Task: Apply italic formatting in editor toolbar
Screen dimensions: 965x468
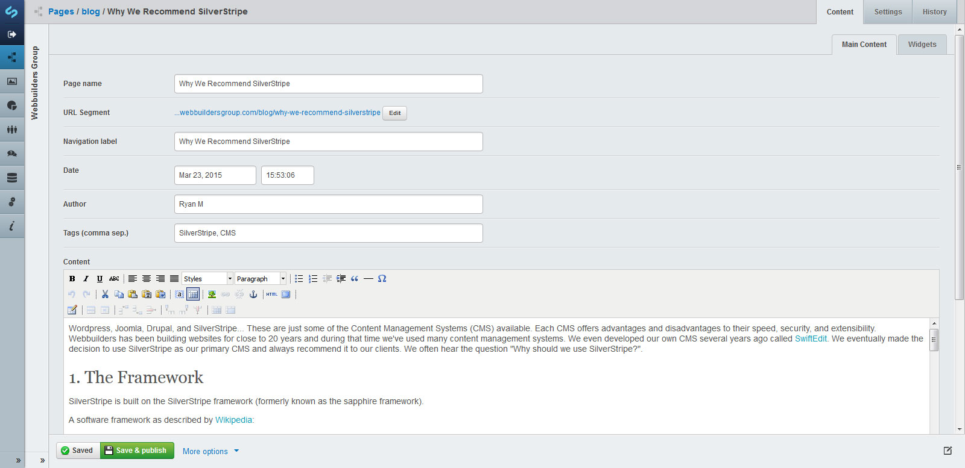Action: click(x=86, y=278)
